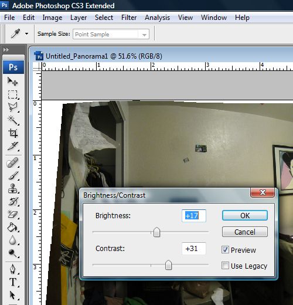The width and height of the screenshot is (293, 305).
Task: Select the Spot Healing Brush tool
Action: 13,162
